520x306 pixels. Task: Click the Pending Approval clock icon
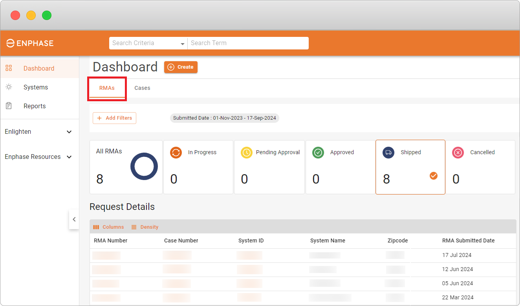(x=247, y=153)
